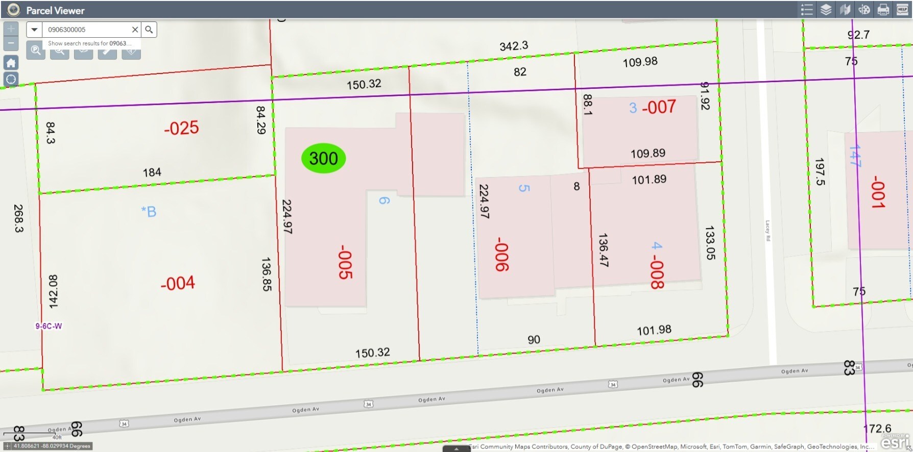Click the Esri logo in the corner
Screen dimensions: 913x452
click(894, 443)
